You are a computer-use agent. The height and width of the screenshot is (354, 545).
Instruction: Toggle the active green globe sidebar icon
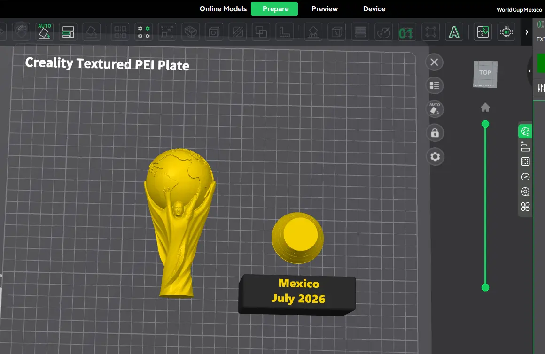pyautogui.click(x=525, y=131)
